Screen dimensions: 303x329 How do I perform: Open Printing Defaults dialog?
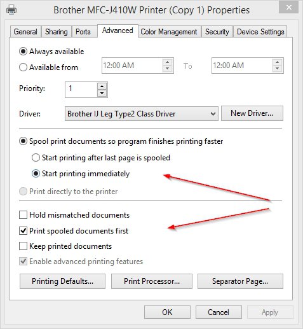coord(62,281)
